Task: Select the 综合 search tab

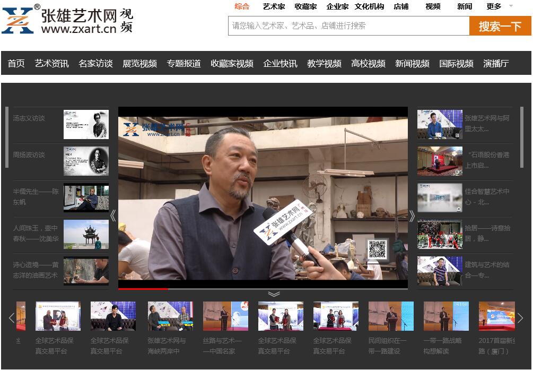Action: (x=242, y=6)
